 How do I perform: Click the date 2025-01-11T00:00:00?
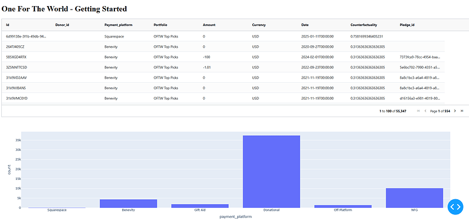click(x=317, y=36)
